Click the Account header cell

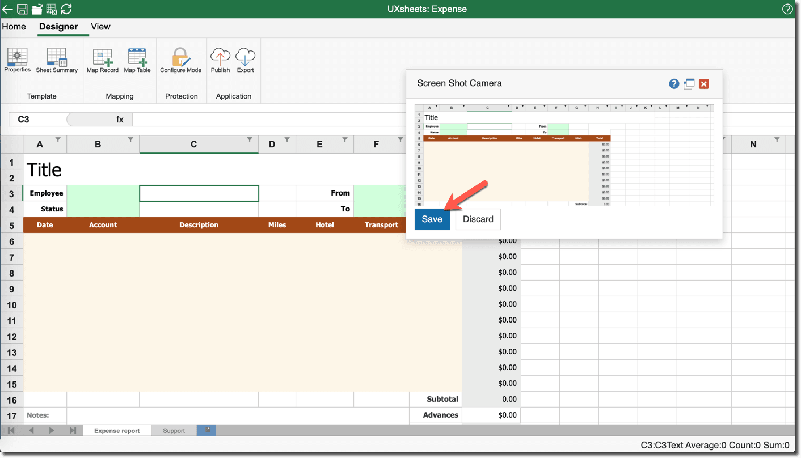coord(103,225)
